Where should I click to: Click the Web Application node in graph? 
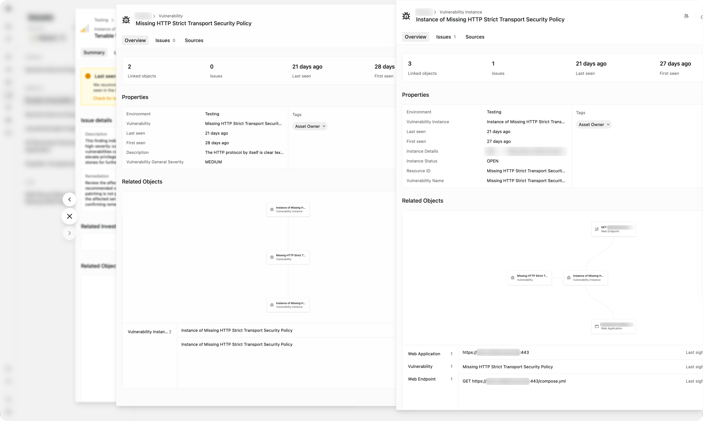(x=613, y=326)
